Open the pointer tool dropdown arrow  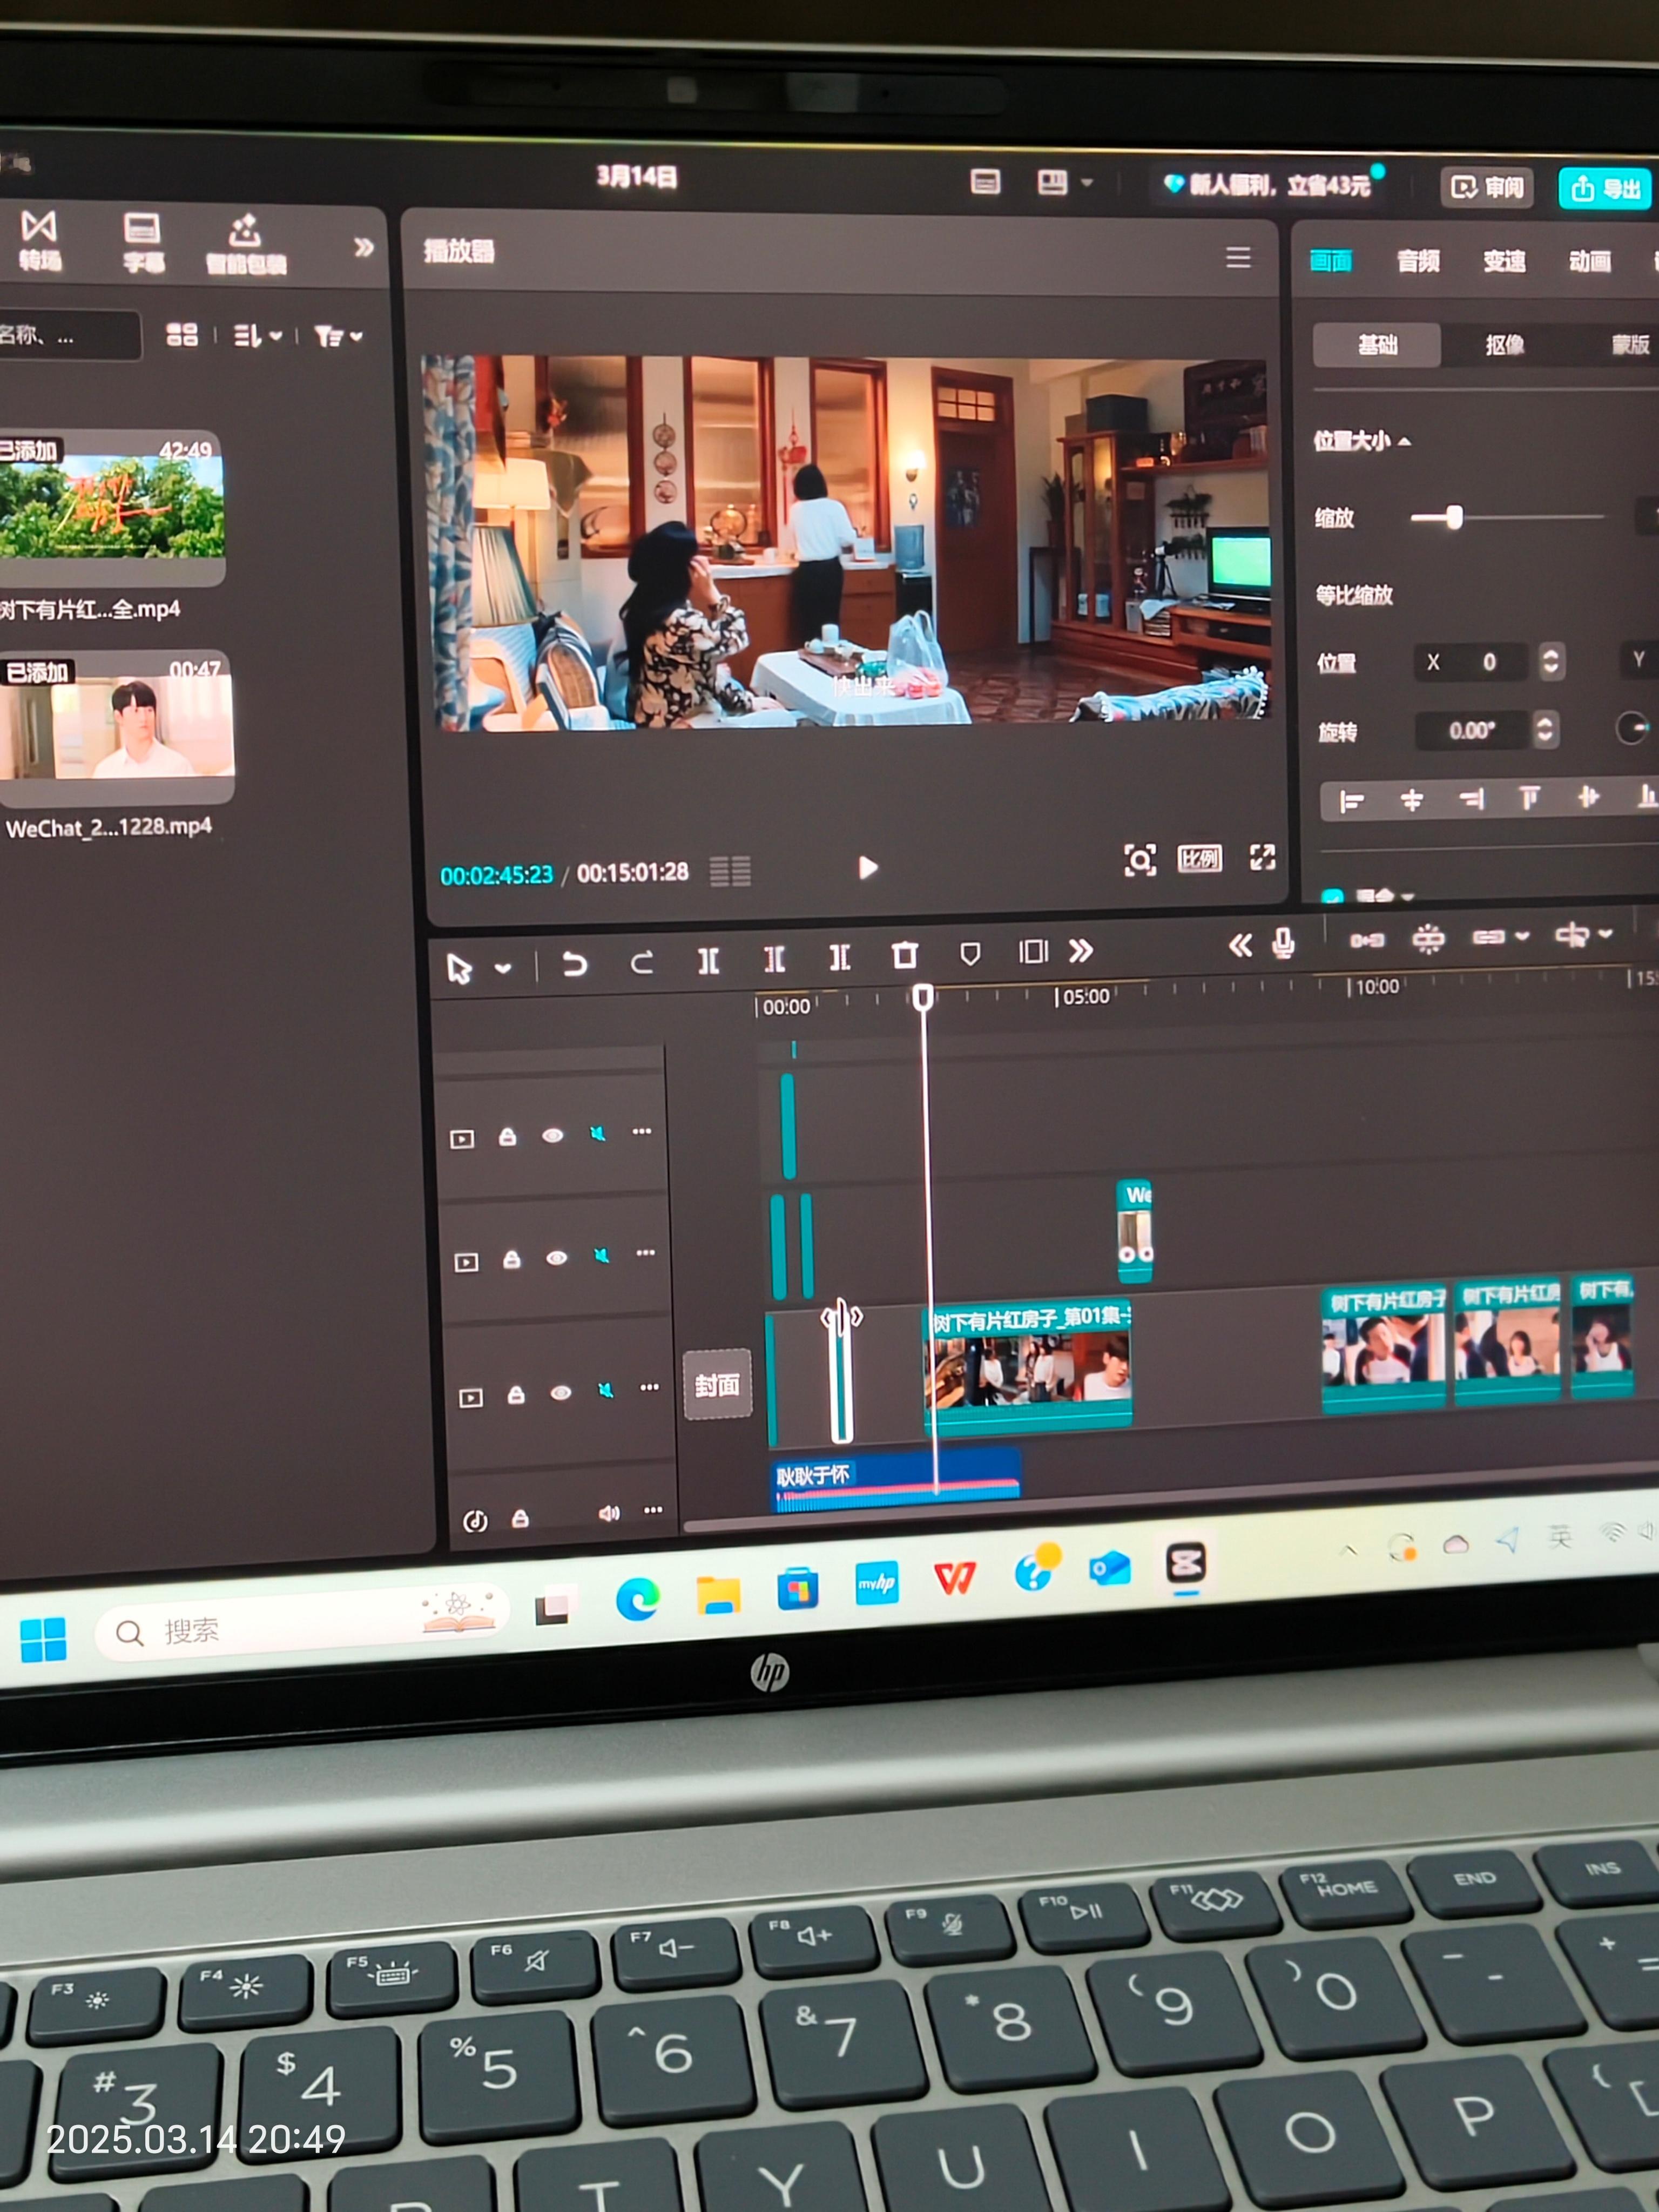503,968
